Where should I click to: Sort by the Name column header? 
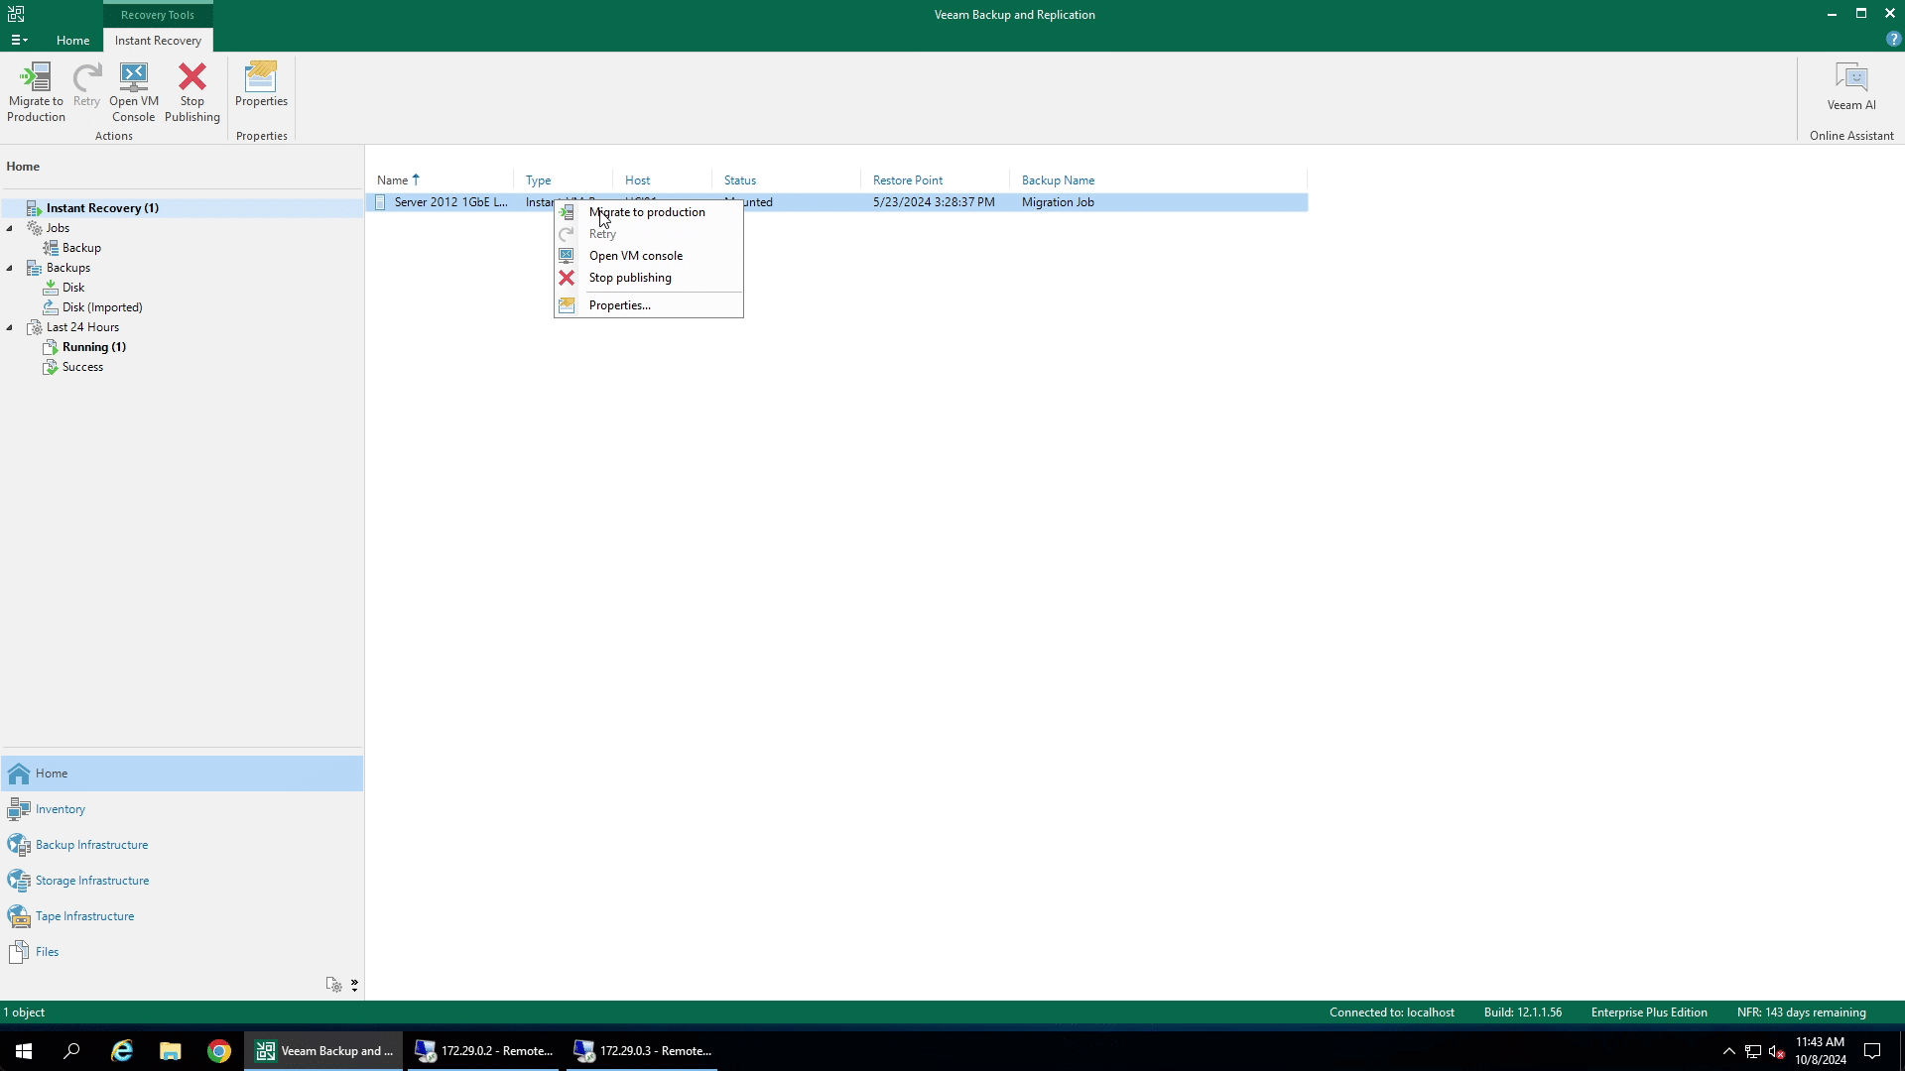[440, 180]
